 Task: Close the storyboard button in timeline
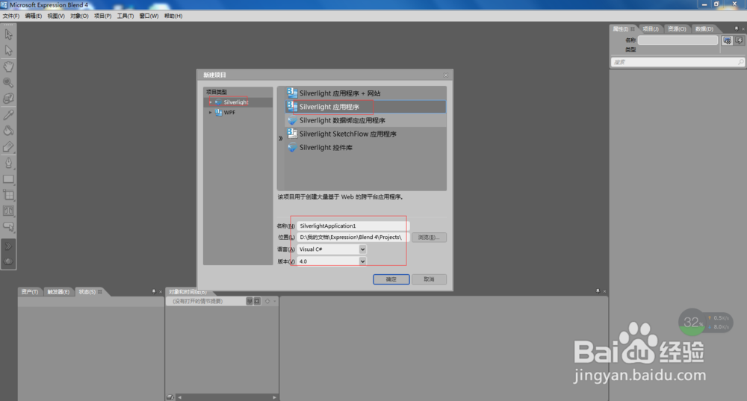point(257,301)
